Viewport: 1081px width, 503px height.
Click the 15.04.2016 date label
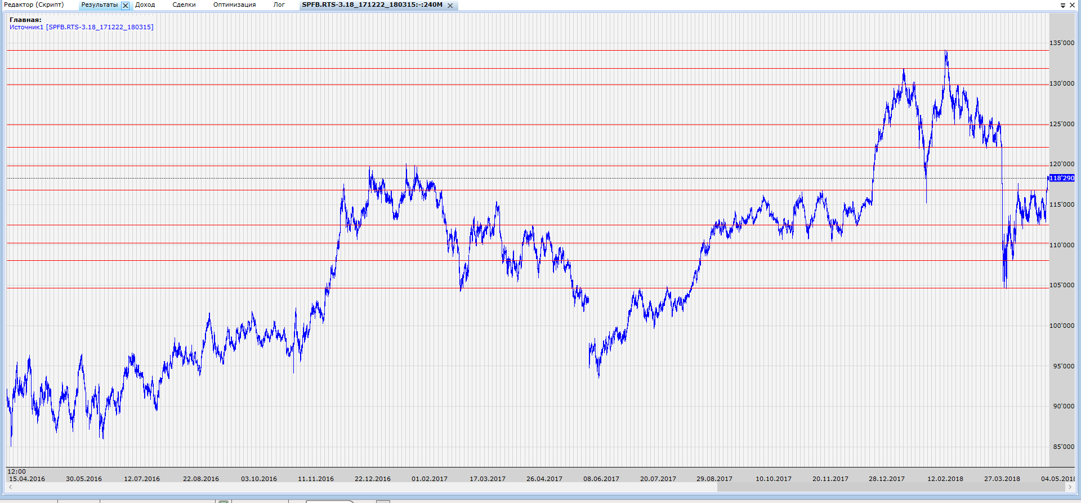(27, 479)
